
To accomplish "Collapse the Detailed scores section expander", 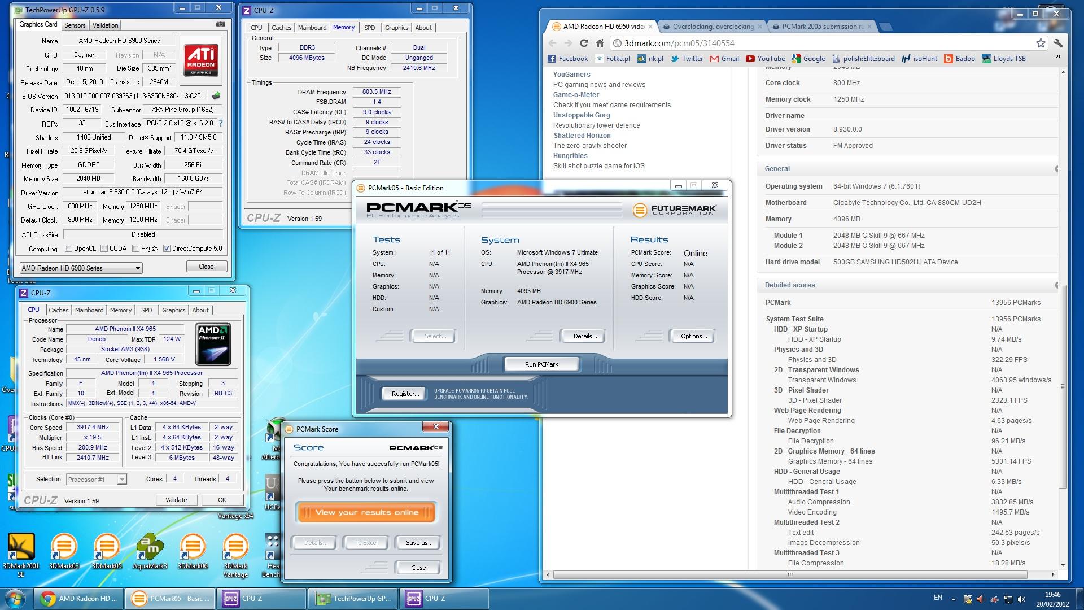I will coord(1056,285).
